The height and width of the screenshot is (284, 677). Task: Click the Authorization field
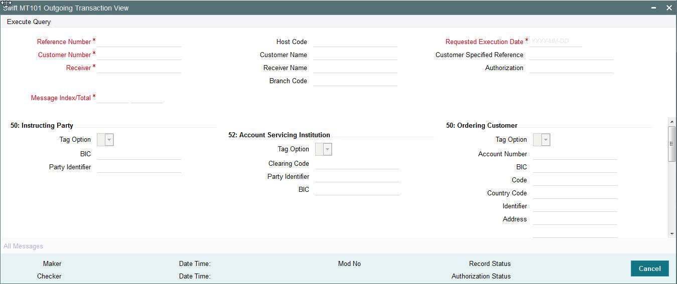[572, 68]
